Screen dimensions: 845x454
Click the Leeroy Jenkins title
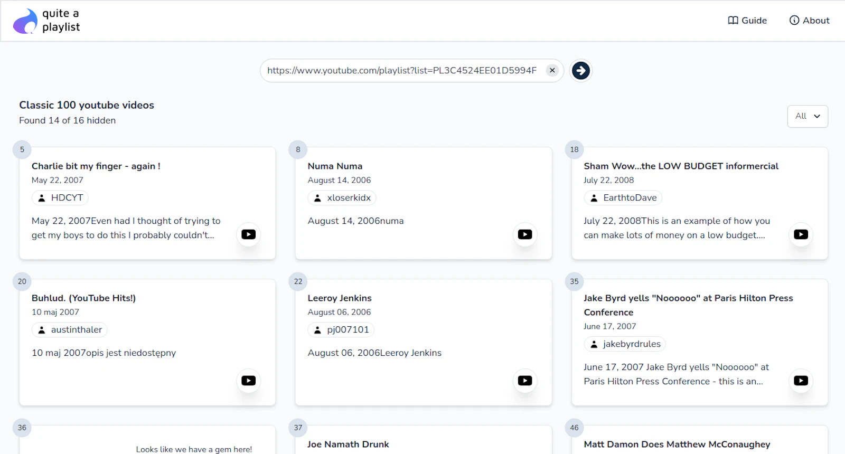coord(340,298)
